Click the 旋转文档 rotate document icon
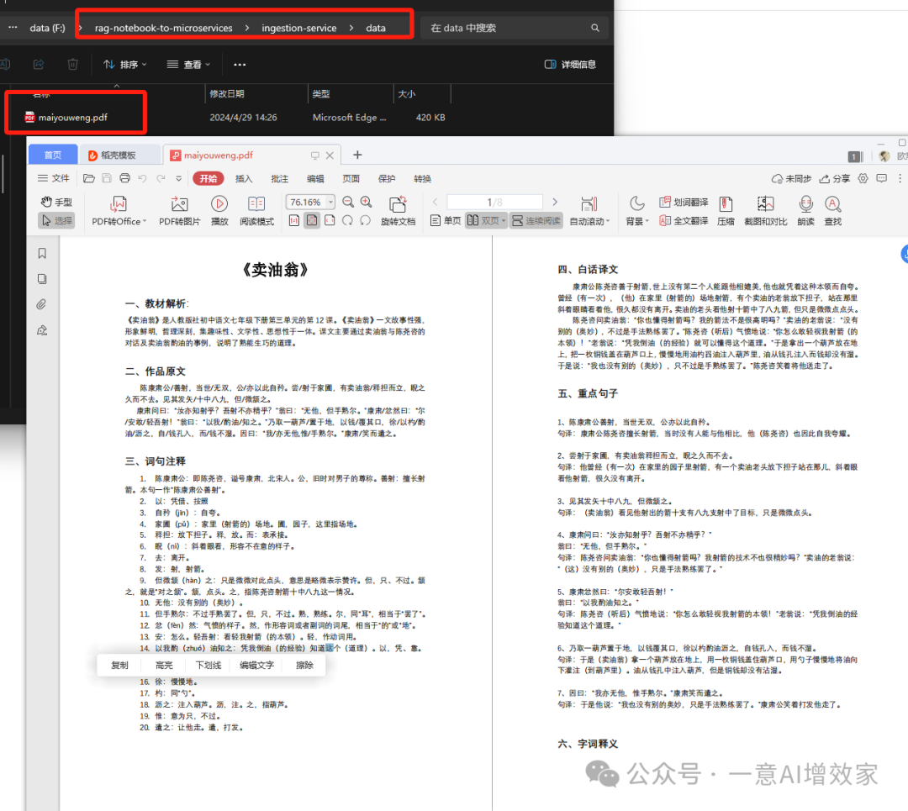 tap(398, 204)
